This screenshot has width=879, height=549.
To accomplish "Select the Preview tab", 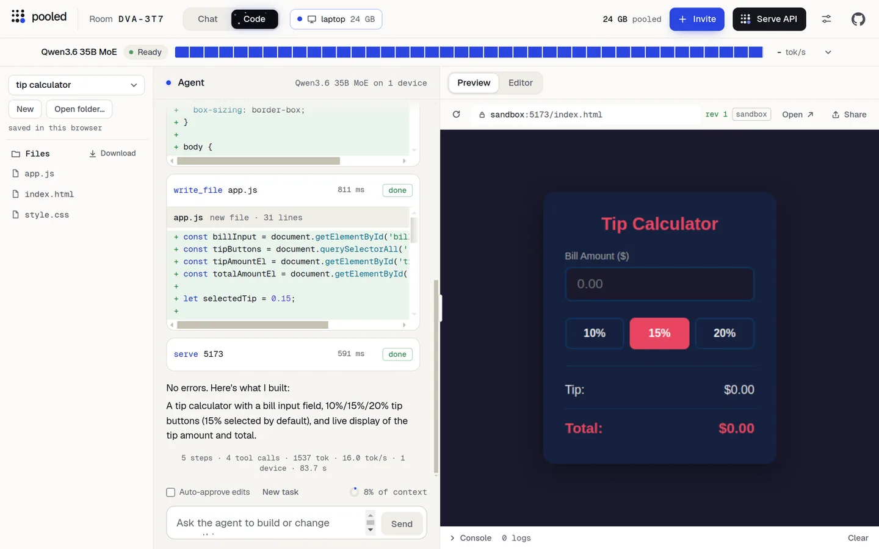I will (x=474, y=83).
